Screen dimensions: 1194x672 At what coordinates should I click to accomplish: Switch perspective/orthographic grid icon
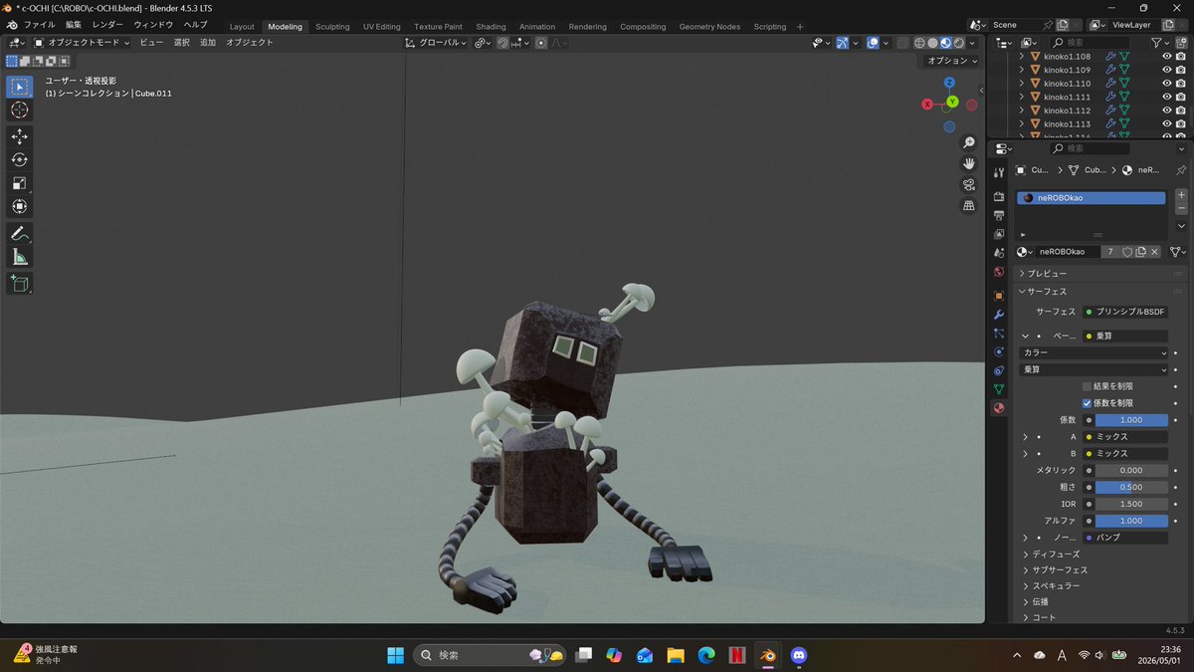(x=969, y=206)
